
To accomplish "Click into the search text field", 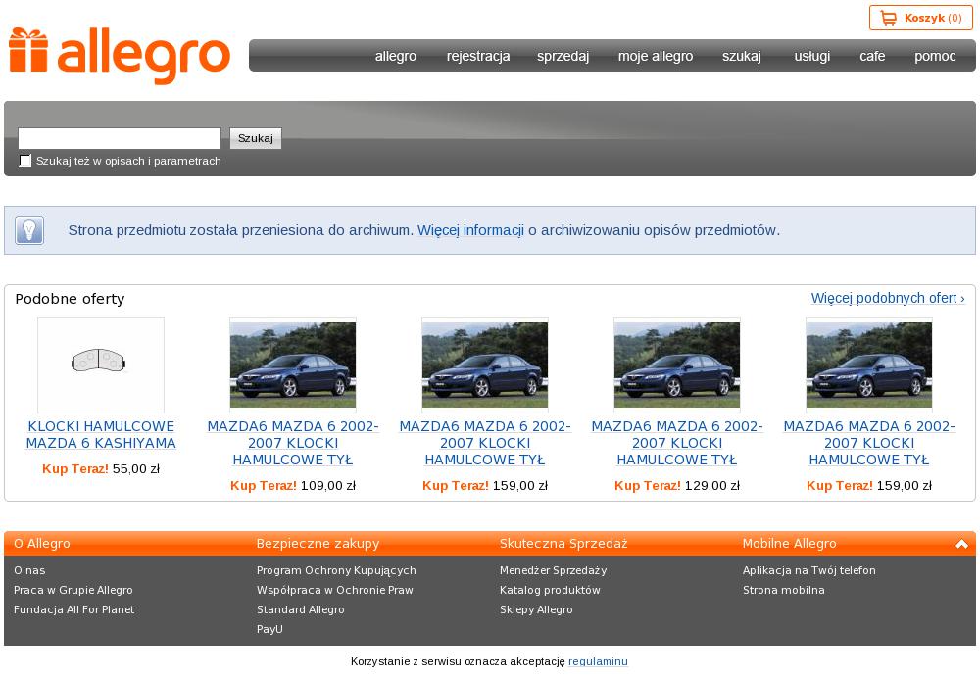I will (119, 138).
